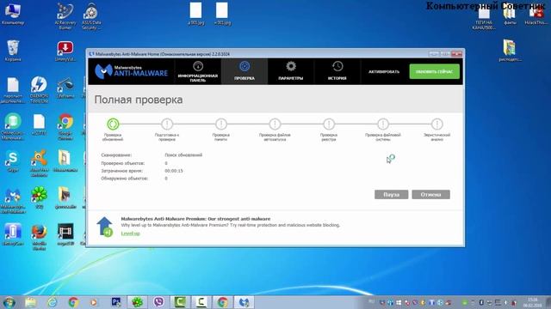Viewport: 551px width, 309px height.
Task: Select the film-strip video file desktop icon
Action: coord(65,234)
